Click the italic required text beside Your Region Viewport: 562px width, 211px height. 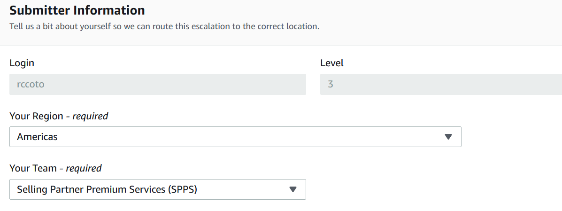point(90,116)
